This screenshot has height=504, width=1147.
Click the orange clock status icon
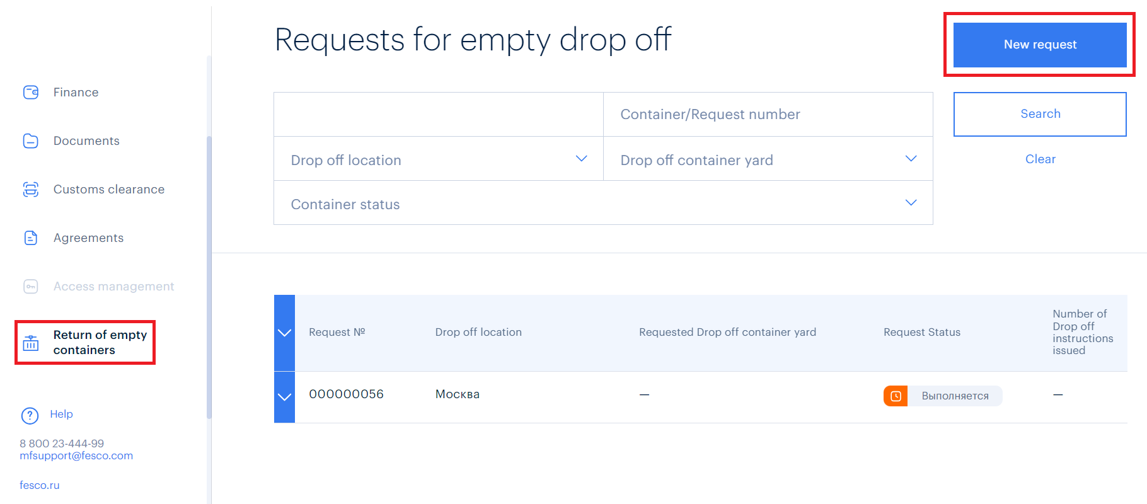click(896, 396)
